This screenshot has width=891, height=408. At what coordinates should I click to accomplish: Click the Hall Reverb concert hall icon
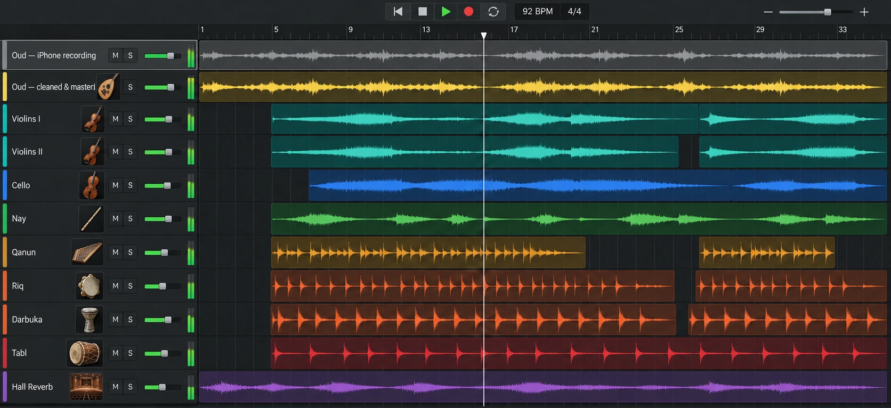(x=86, y=387)
